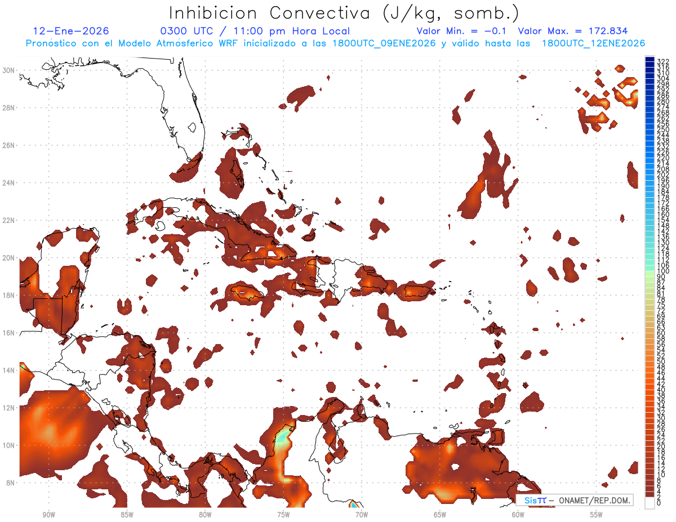
Task: Select the date label "12-Ene-2026"
Action: [71, 32]
